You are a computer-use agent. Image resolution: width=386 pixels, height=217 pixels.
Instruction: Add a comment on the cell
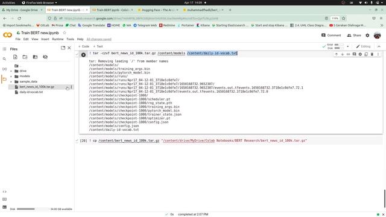(x=354, y=54)
